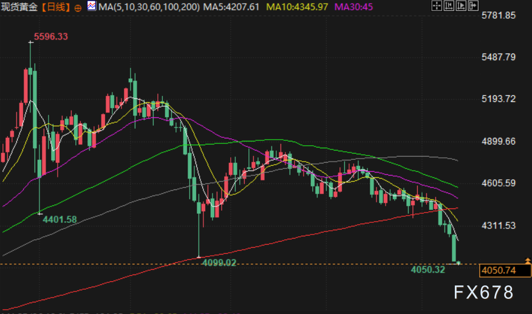The width and height of the screenshot is (532, 314).
Task: Click the 4050.32 latest low label
Action: coord(428,270)
